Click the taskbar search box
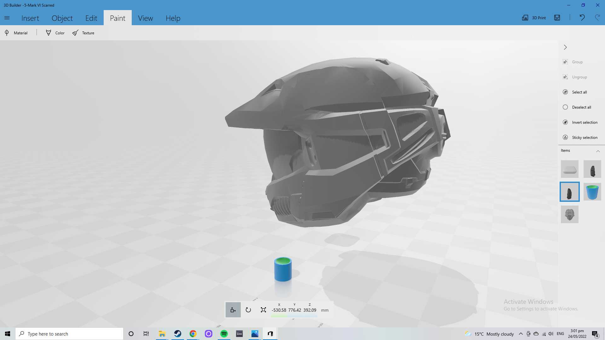Image resolution: width=605 pixels, height=340 pixels. point(69,334)
